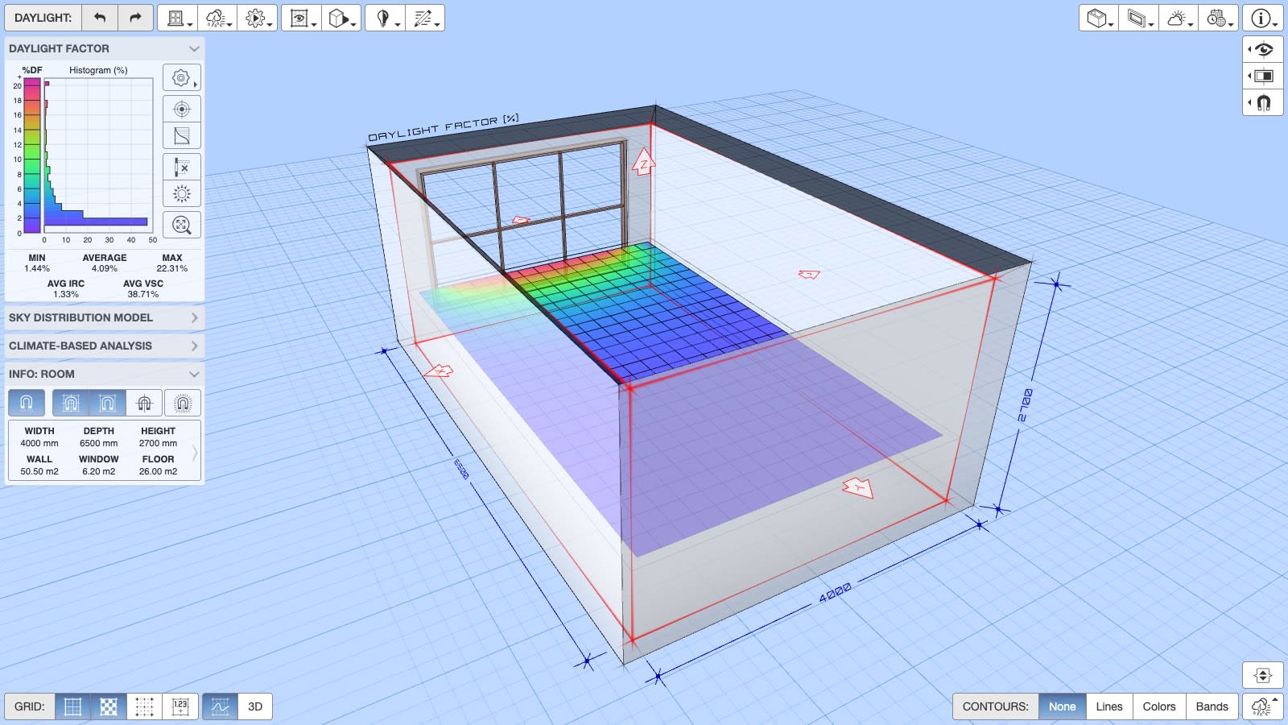Click the sloped section graph icon
The width and height of the screenshot is (1288, 725).
coord(182,136)
